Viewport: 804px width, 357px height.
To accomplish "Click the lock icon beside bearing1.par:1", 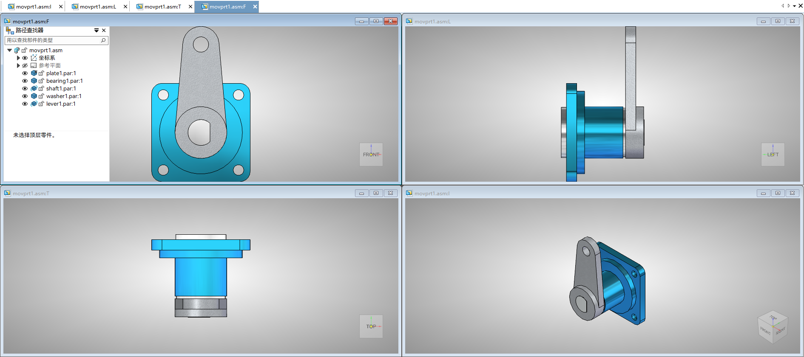I will (x=41, y=81).
